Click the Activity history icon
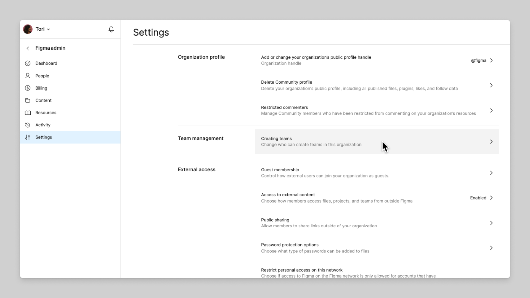This screenshot has height=298, width=530. tap(28, 125)
